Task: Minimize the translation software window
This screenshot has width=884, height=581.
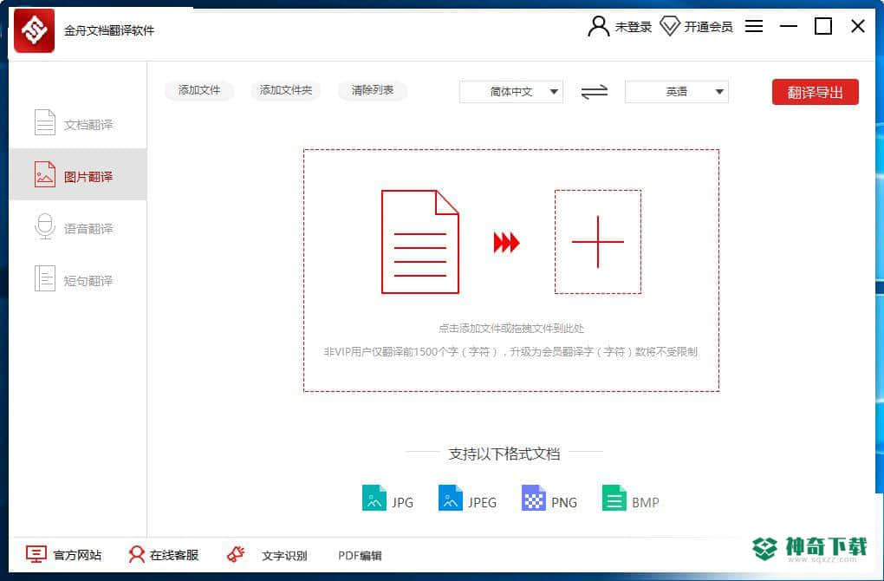Action: (788, 26)
